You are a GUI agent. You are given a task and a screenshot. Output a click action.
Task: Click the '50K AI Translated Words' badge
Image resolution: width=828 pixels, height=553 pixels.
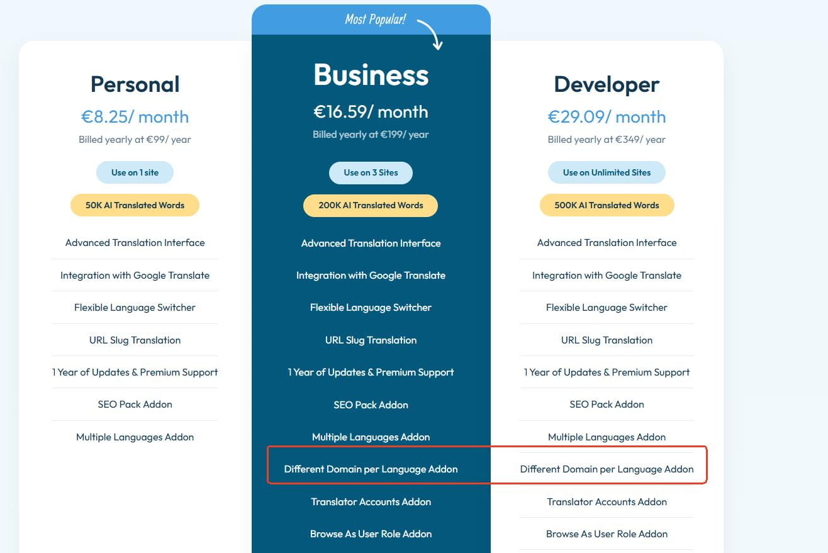(135, 205)
